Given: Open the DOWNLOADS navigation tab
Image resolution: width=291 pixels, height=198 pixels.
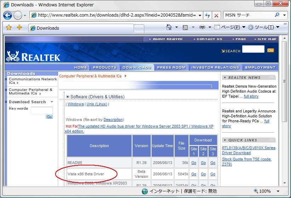Looking at the screenshot, I should point(137,68).
